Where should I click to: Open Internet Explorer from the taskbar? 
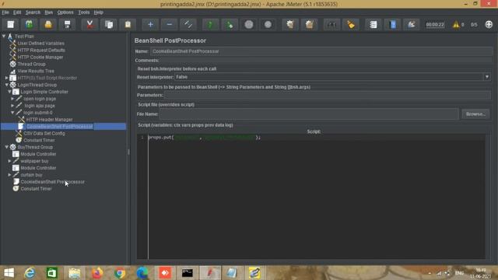[x=30, y=273]
